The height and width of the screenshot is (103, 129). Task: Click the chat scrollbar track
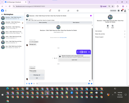click(x=92, y=54)
